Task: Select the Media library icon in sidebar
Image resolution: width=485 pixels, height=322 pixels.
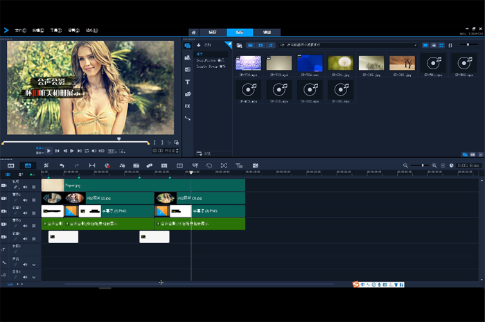Action: point(188,46)
